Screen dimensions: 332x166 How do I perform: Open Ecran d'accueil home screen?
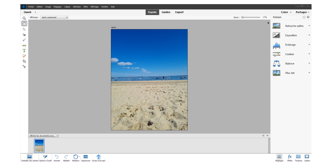coord(99,158)
